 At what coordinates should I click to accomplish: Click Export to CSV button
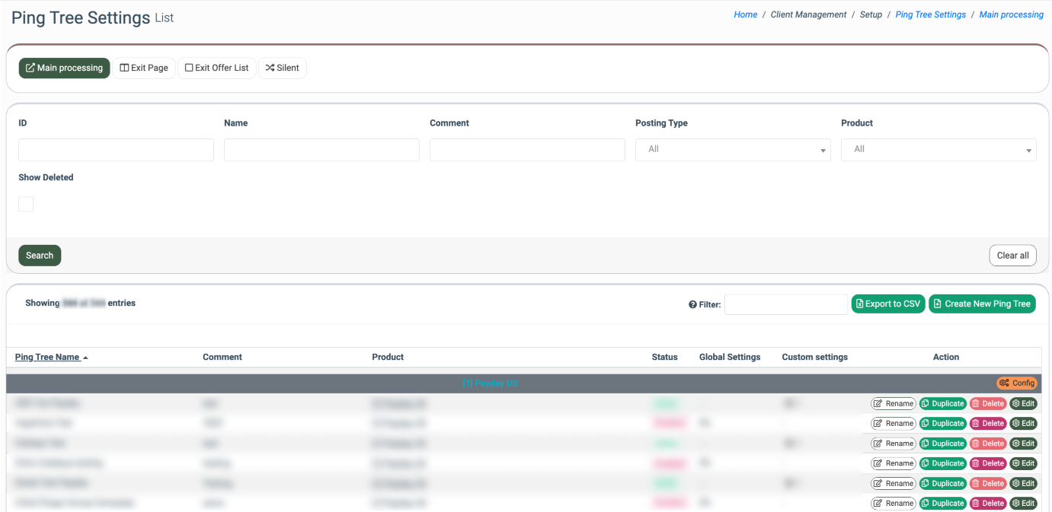[x=887, y=304]
